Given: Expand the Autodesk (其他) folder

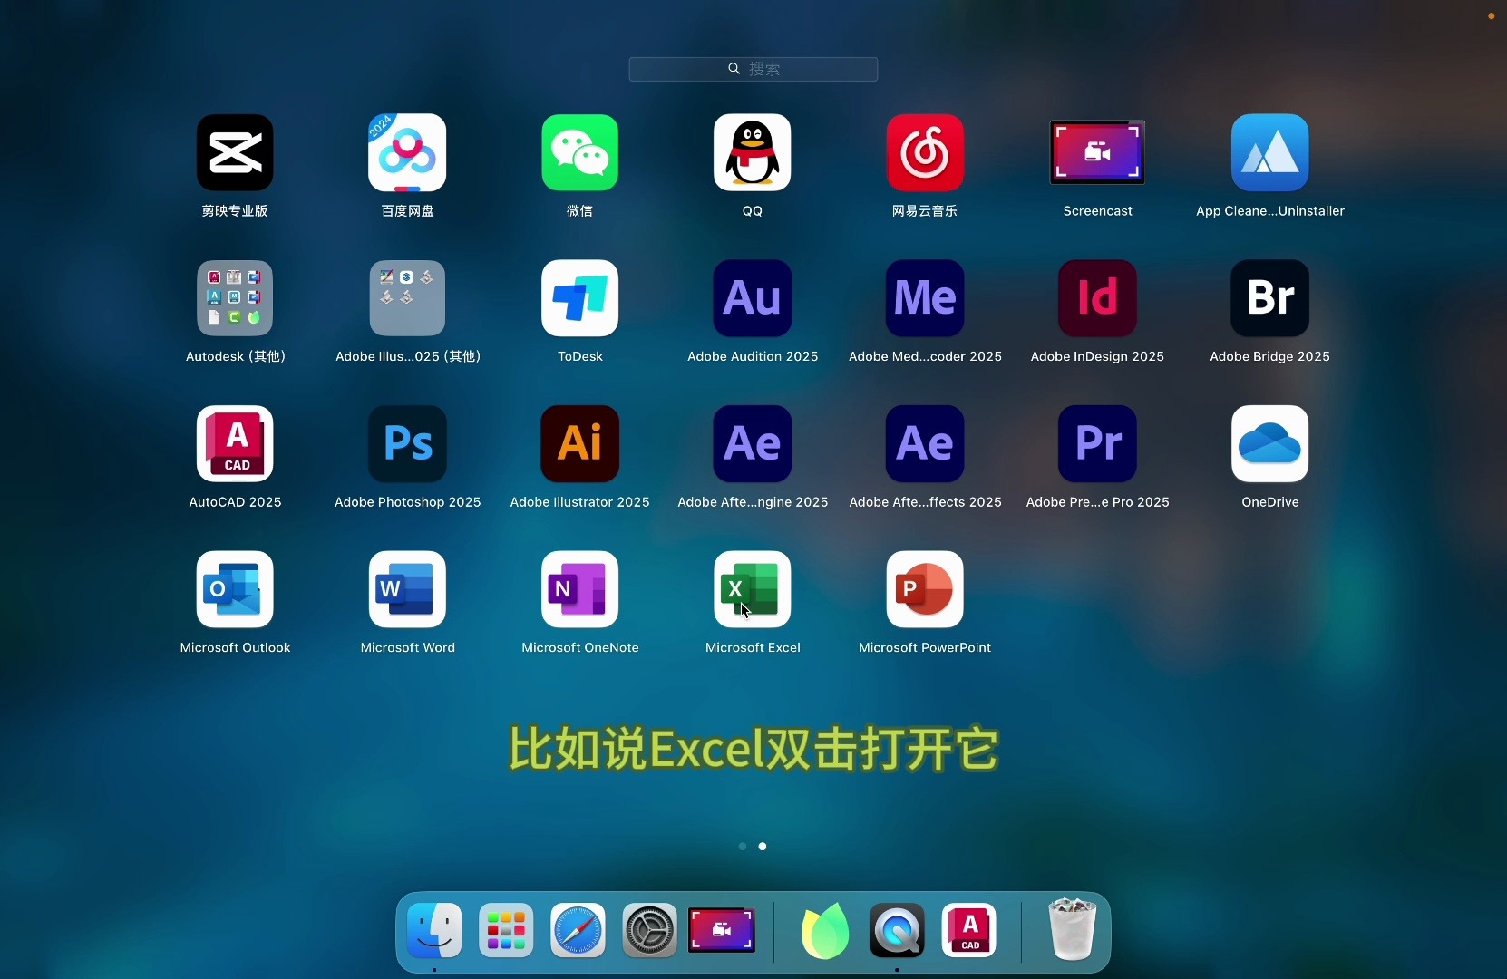Looking at the screenshot, I should 235,298.
